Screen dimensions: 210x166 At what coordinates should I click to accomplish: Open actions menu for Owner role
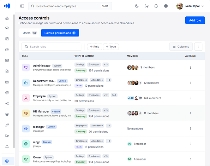click(x=190, y=159)
